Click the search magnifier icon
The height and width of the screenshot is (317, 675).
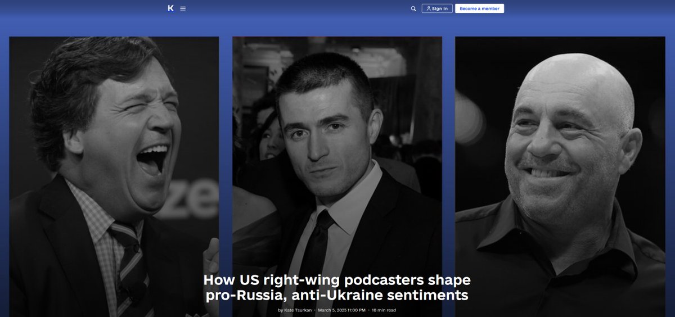[413, 8]
